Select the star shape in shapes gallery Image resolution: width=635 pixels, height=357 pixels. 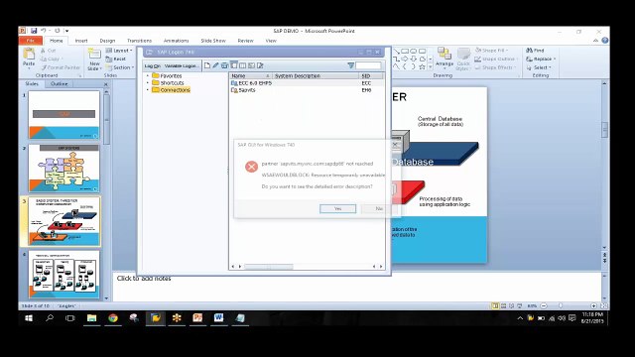422,66
